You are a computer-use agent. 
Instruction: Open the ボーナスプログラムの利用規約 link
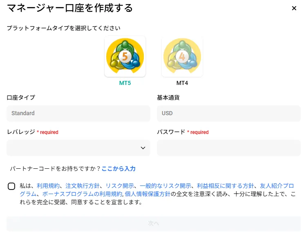[82, 194]
